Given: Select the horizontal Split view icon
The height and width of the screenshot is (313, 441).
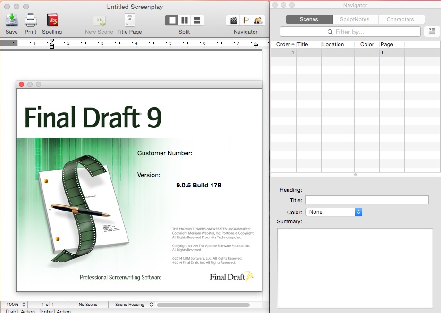Looking at the screenshot, I should click(x=197, y=20).
